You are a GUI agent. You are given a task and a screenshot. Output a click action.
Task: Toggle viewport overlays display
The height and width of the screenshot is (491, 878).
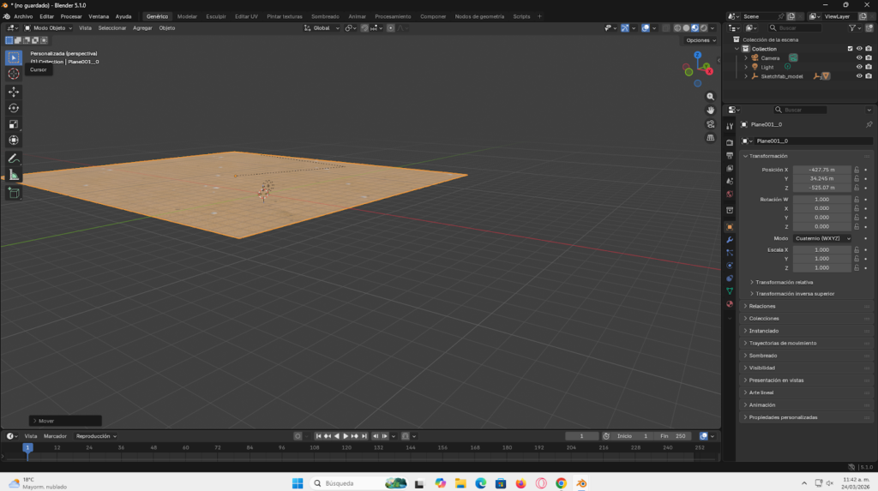point(646,28)
